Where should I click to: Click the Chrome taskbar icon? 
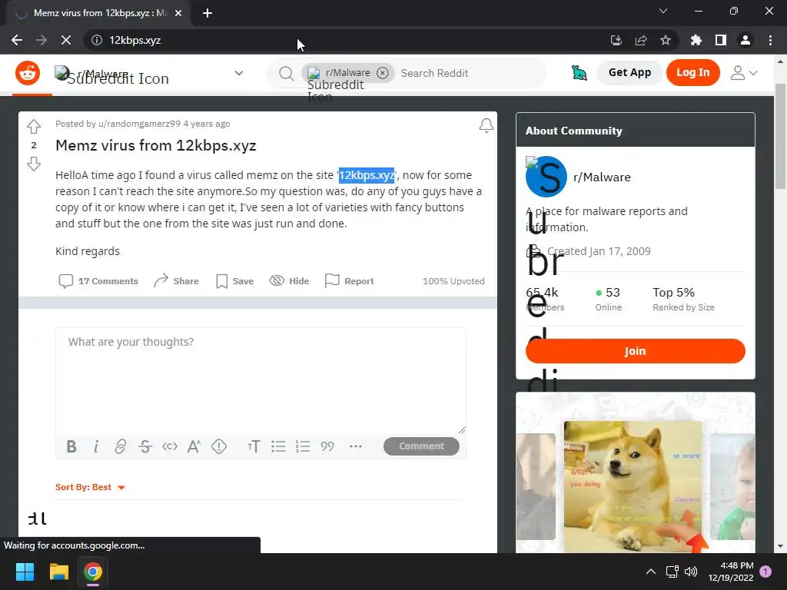(93, 572)
